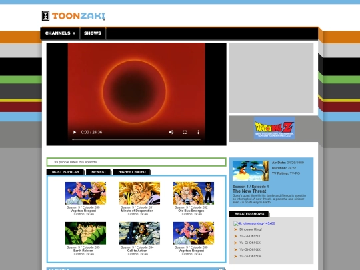This screenshot has height=270, width=360.
Task: Click the arrow icon beside Yu-Gi-Oh! 5D
Action: [235, 236]
